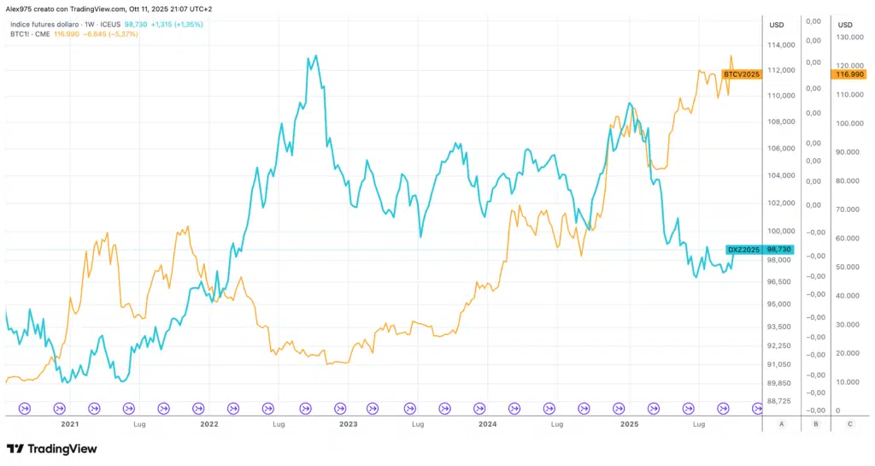This screenshot has height=466, width=875.
Task: Select the orange BTCV2025 contract label
Action: tap(741, 74)
